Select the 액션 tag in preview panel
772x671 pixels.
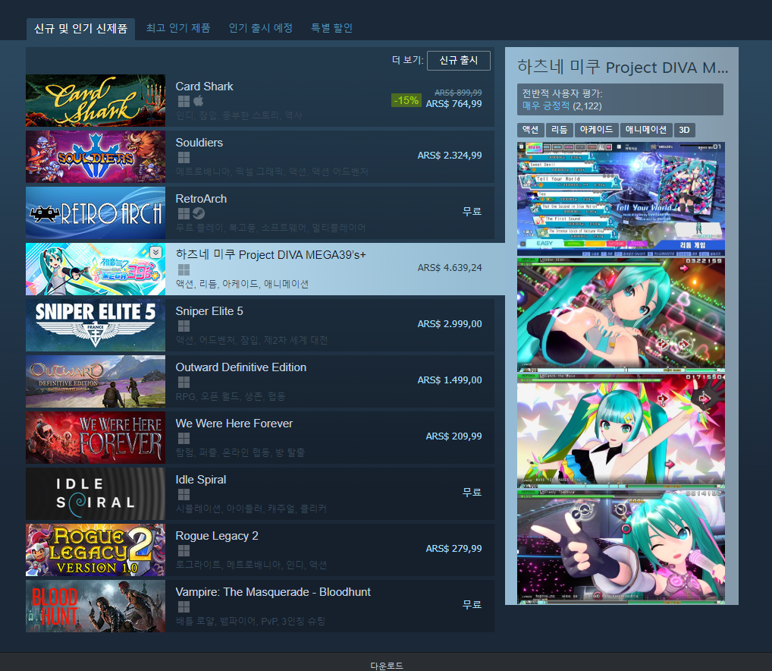coord(530,130)
